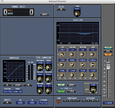Click the compressor RELEASE knob

pyautogui.click(x=49, y=79)
